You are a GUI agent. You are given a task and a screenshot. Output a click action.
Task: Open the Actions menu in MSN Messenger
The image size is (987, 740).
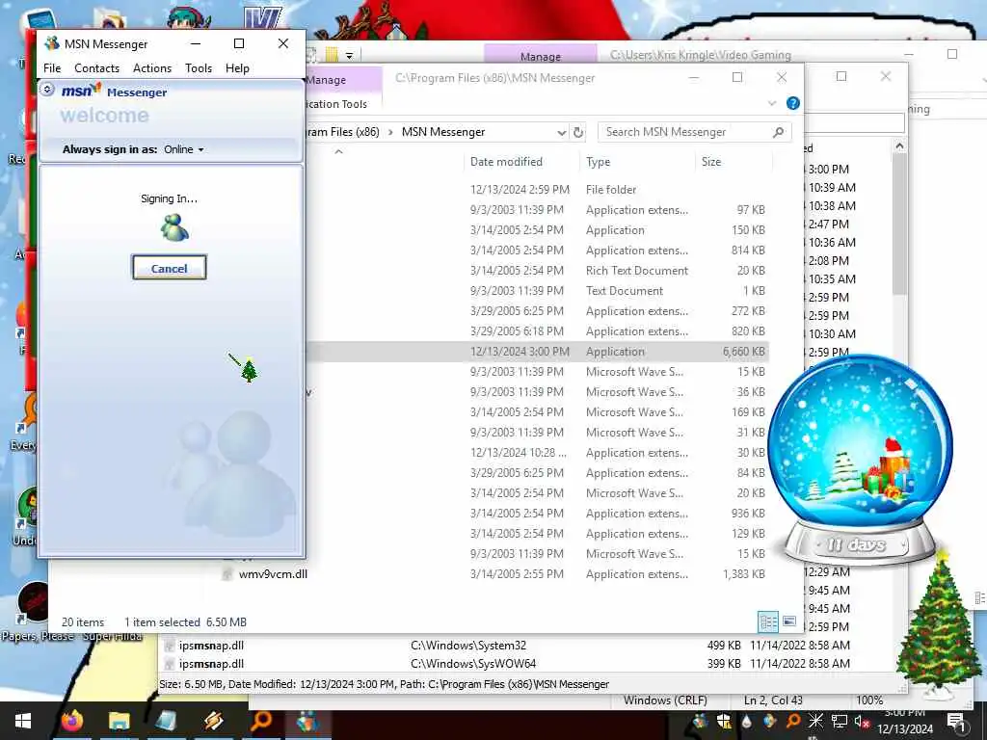click(x=151, y=68)
